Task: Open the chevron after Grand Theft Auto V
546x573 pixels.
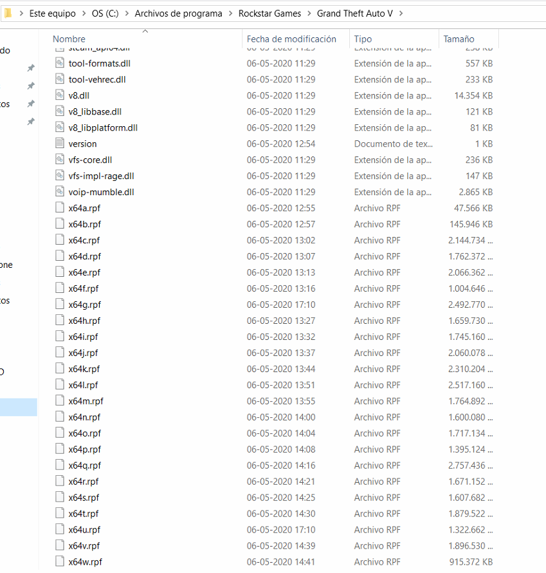Action: pos(401,14)
